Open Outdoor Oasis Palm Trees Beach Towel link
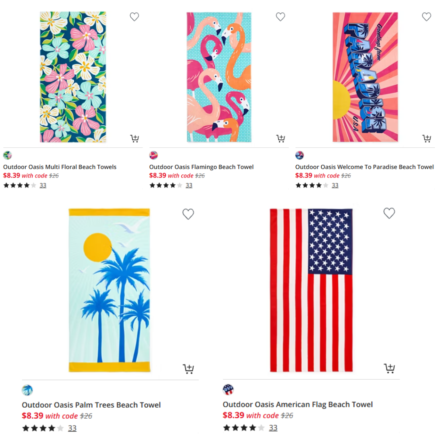The width and height of the screenshot is (437, 437). point(91,405)
